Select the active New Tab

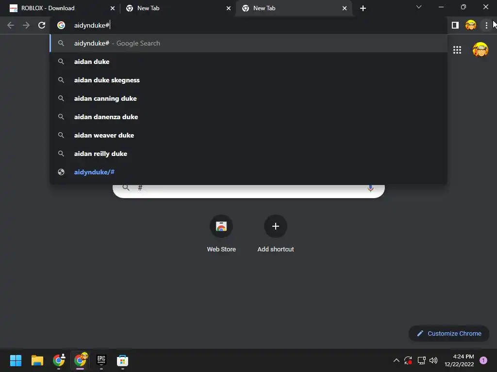click(294, 8)
